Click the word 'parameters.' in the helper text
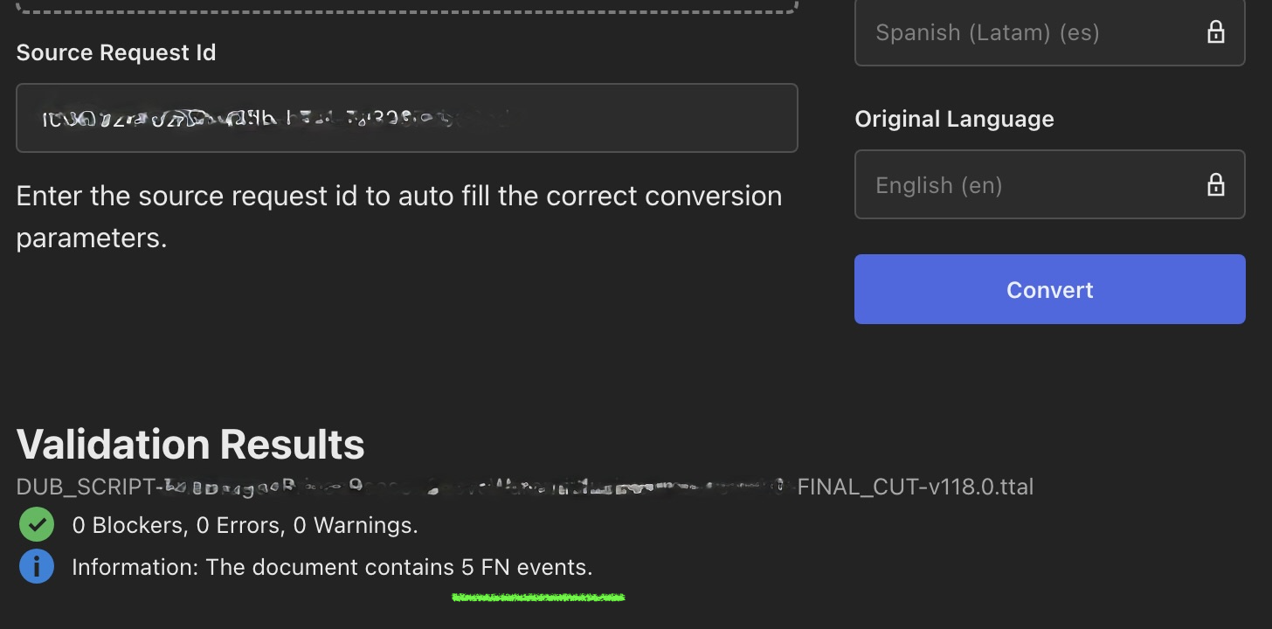The width and height of the screenshot is (1272, 629). [x=91, y=238]
